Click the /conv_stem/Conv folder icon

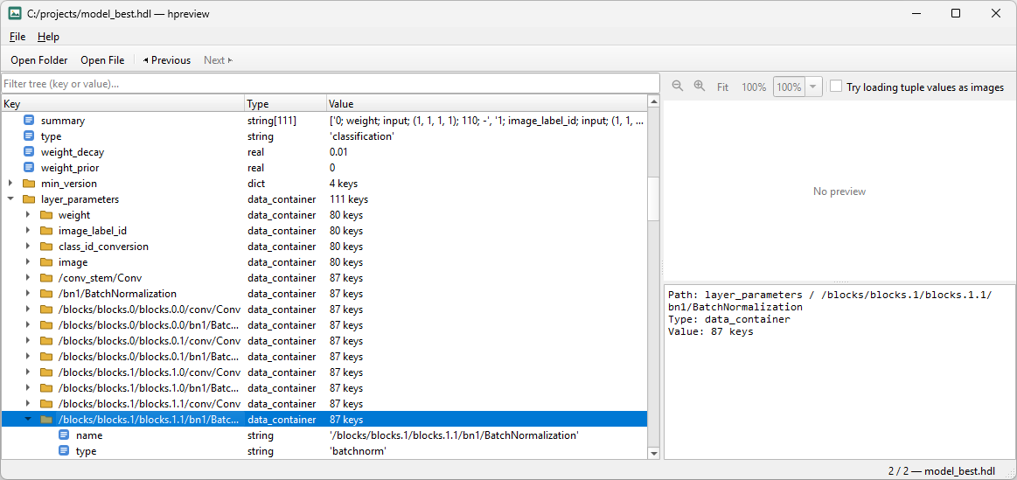tap(46, 278)
